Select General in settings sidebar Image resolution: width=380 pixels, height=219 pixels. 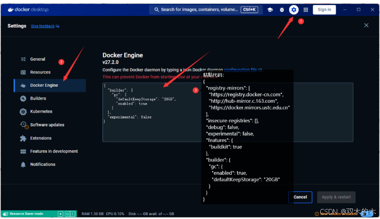click(x=50, y=59)
